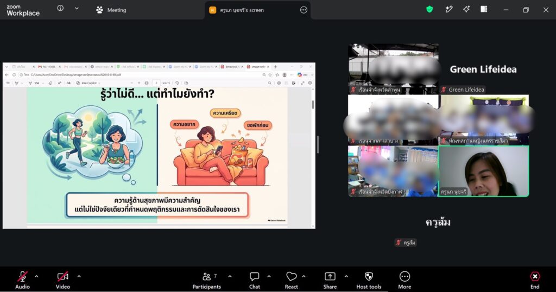This screenshot has width=556, height=292.
Task: Click the Zoom Workplace logo
Action: [23, 11]
